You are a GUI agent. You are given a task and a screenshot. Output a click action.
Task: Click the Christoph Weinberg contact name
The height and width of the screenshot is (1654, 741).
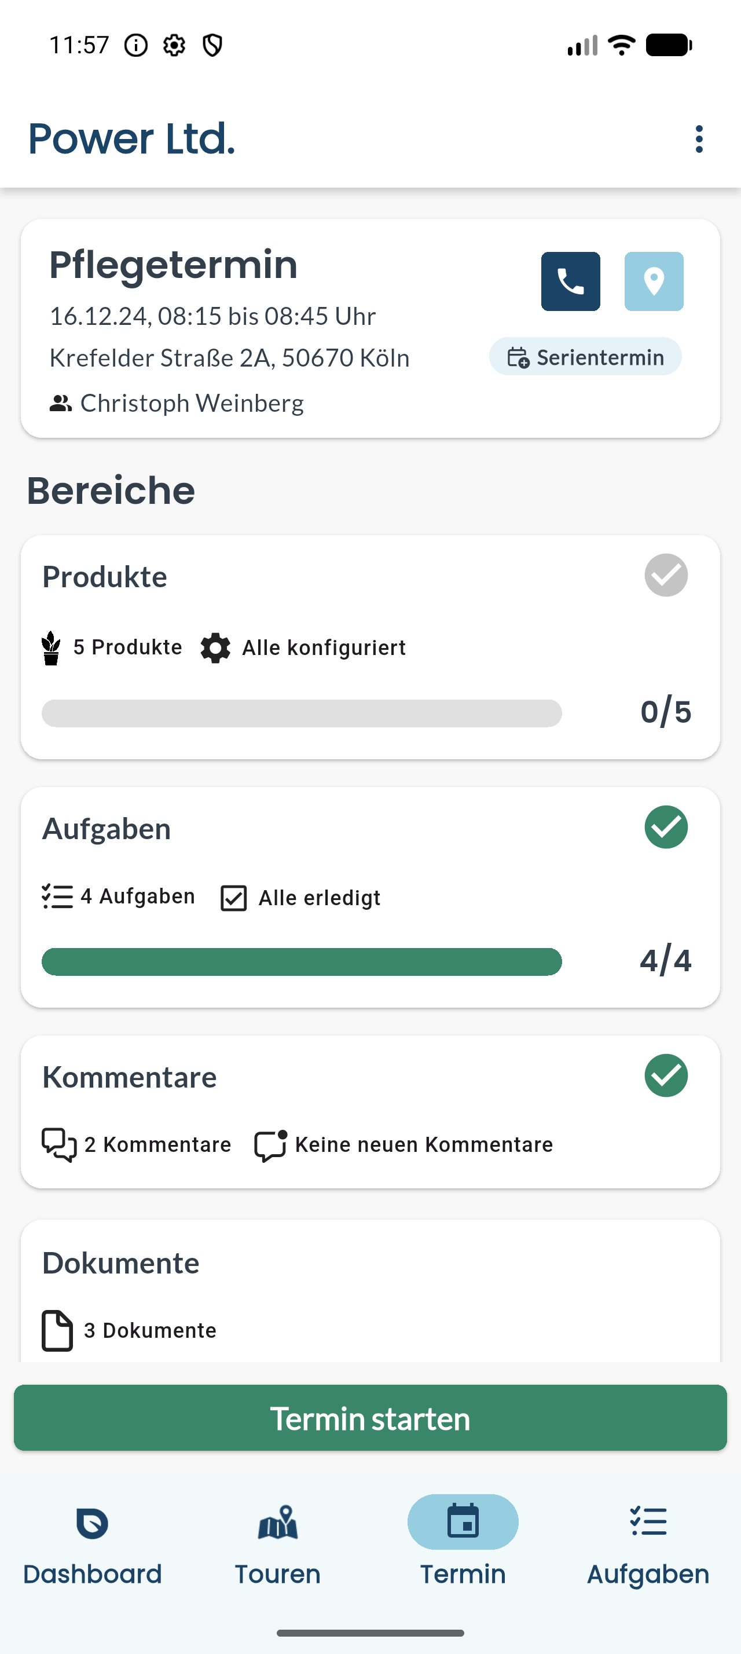[192, 403]
